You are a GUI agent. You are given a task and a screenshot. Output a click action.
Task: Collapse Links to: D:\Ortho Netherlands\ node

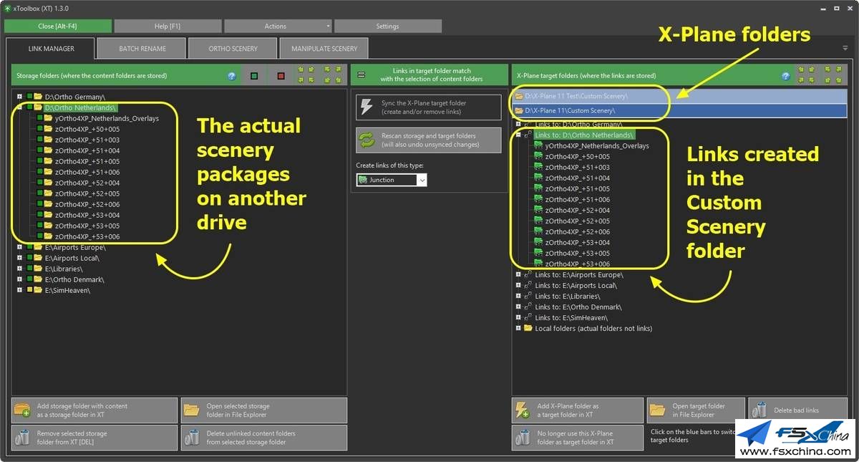pos(518,135)
